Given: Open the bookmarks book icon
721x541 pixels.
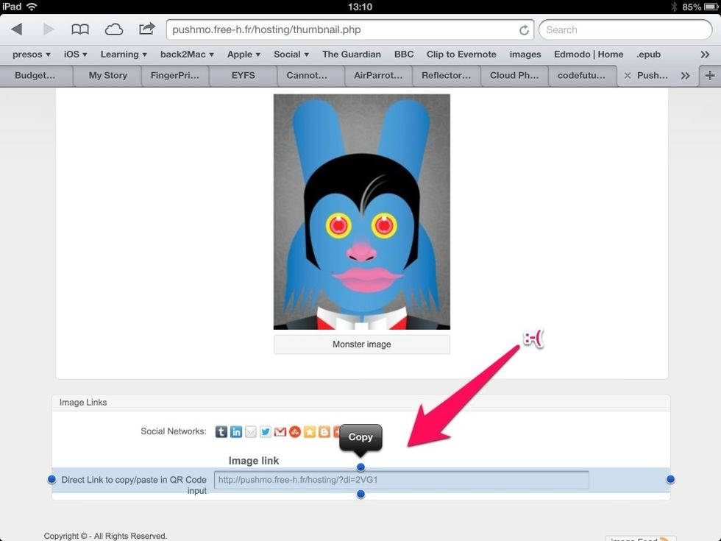Looking at the screenshot, I should [80, 29].
